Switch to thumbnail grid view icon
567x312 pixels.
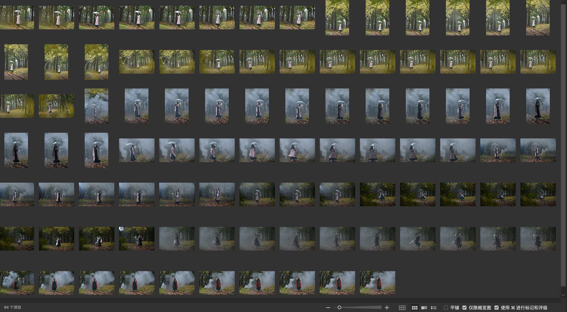[x=415, y=308]
